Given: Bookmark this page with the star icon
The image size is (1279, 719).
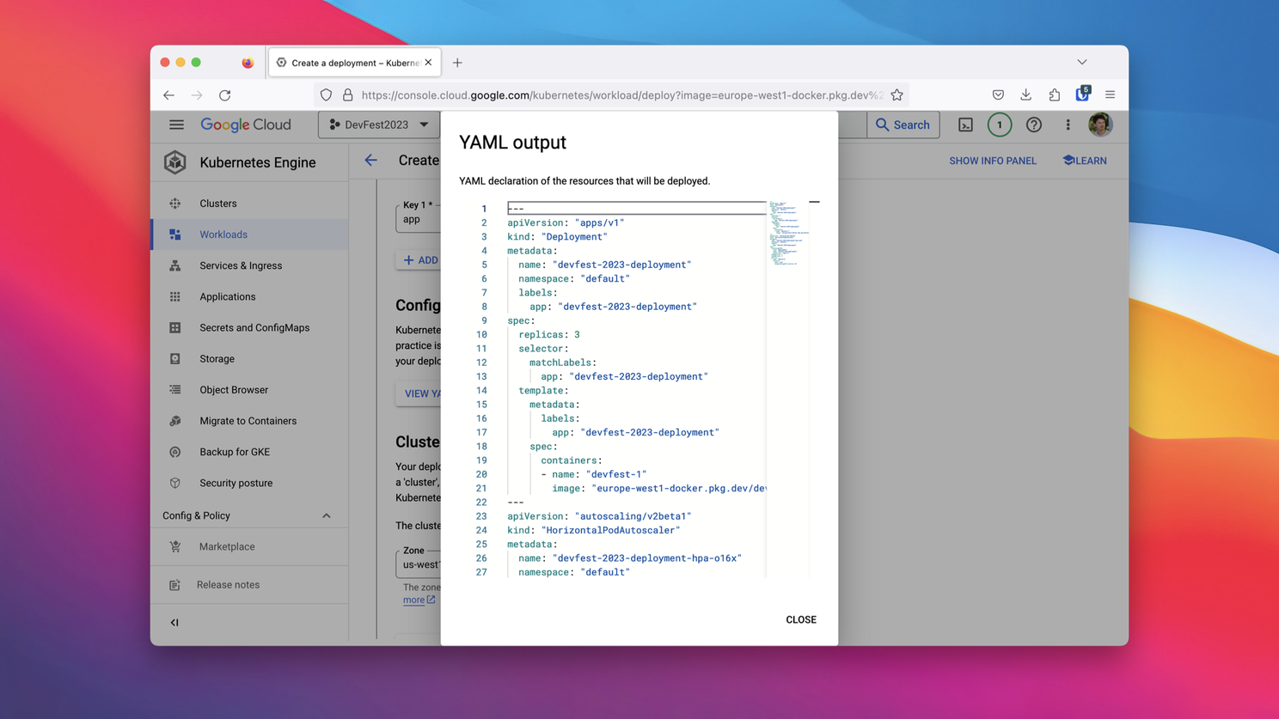Looking at the screenshot, I should click(x=897, y=94).
